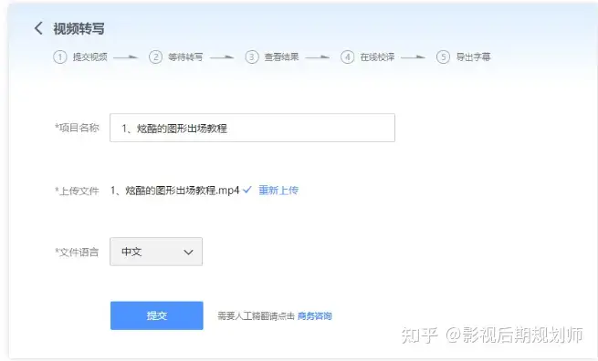598x361 pixels.
Task: Open the 商务咨询 link
Action: [315, 316]
